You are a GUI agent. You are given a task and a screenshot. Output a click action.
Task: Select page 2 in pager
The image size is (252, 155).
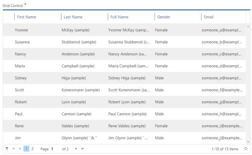(x=33, y=149)
